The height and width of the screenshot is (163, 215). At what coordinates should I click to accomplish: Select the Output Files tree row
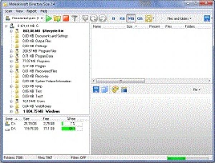click(37, 41)
